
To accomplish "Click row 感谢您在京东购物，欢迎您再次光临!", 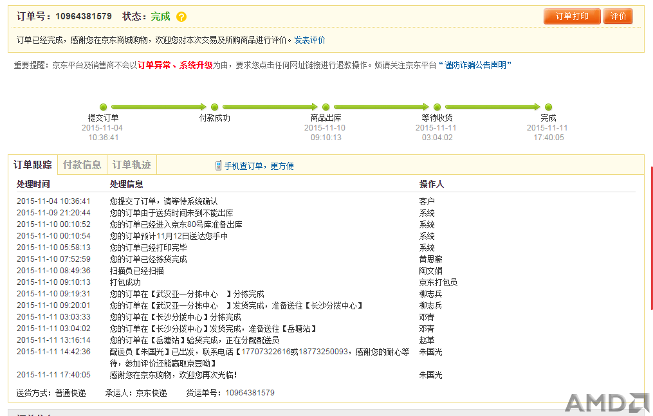I will point(326,375).
